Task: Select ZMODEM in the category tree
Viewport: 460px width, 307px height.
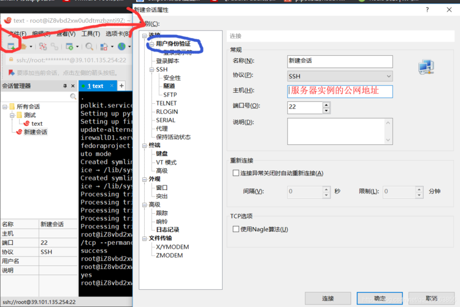Action: [x=169, y=255]
